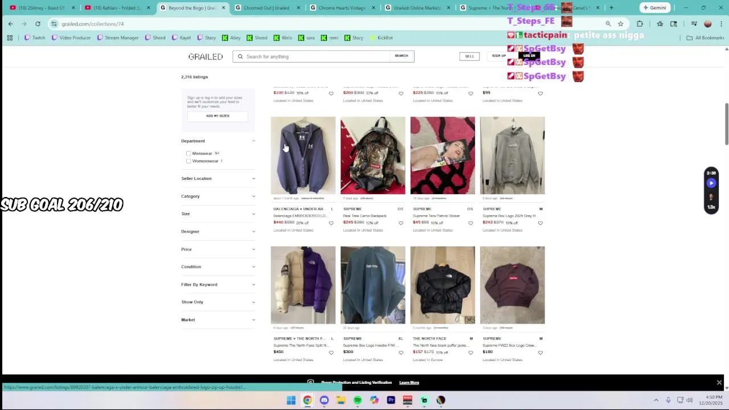Screen dimensions: 729x410
Task: Open the Learn More link in bottom banner
Action: pyautogui.click(x=409, y=383)
